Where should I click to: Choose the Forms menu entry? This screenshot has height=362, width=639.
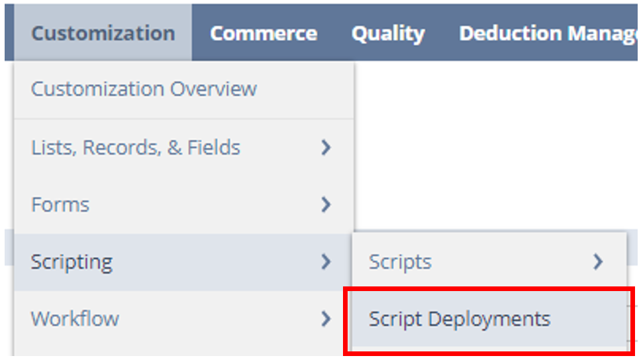click(60, 204)
